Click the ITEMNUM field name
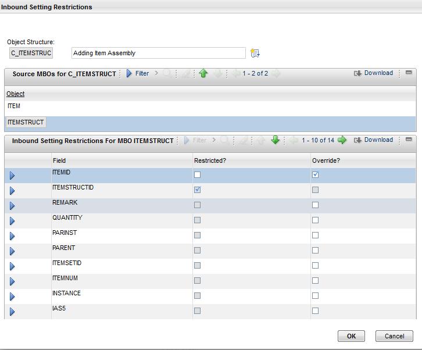The image size is (422, 350). [x=65, y=278]
